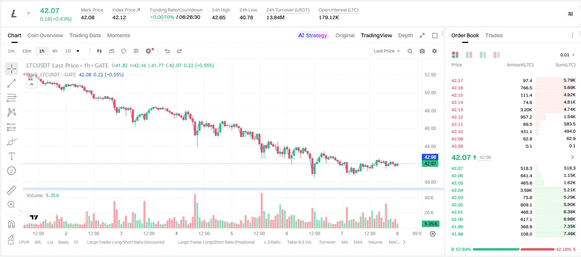
Task: Select the ruler measure tool
Action: click(12, 190)
